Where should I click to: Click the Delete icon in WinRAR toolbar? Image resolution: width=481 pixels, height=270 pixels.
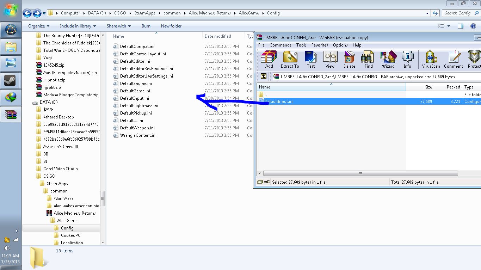[x=349, y=59]
